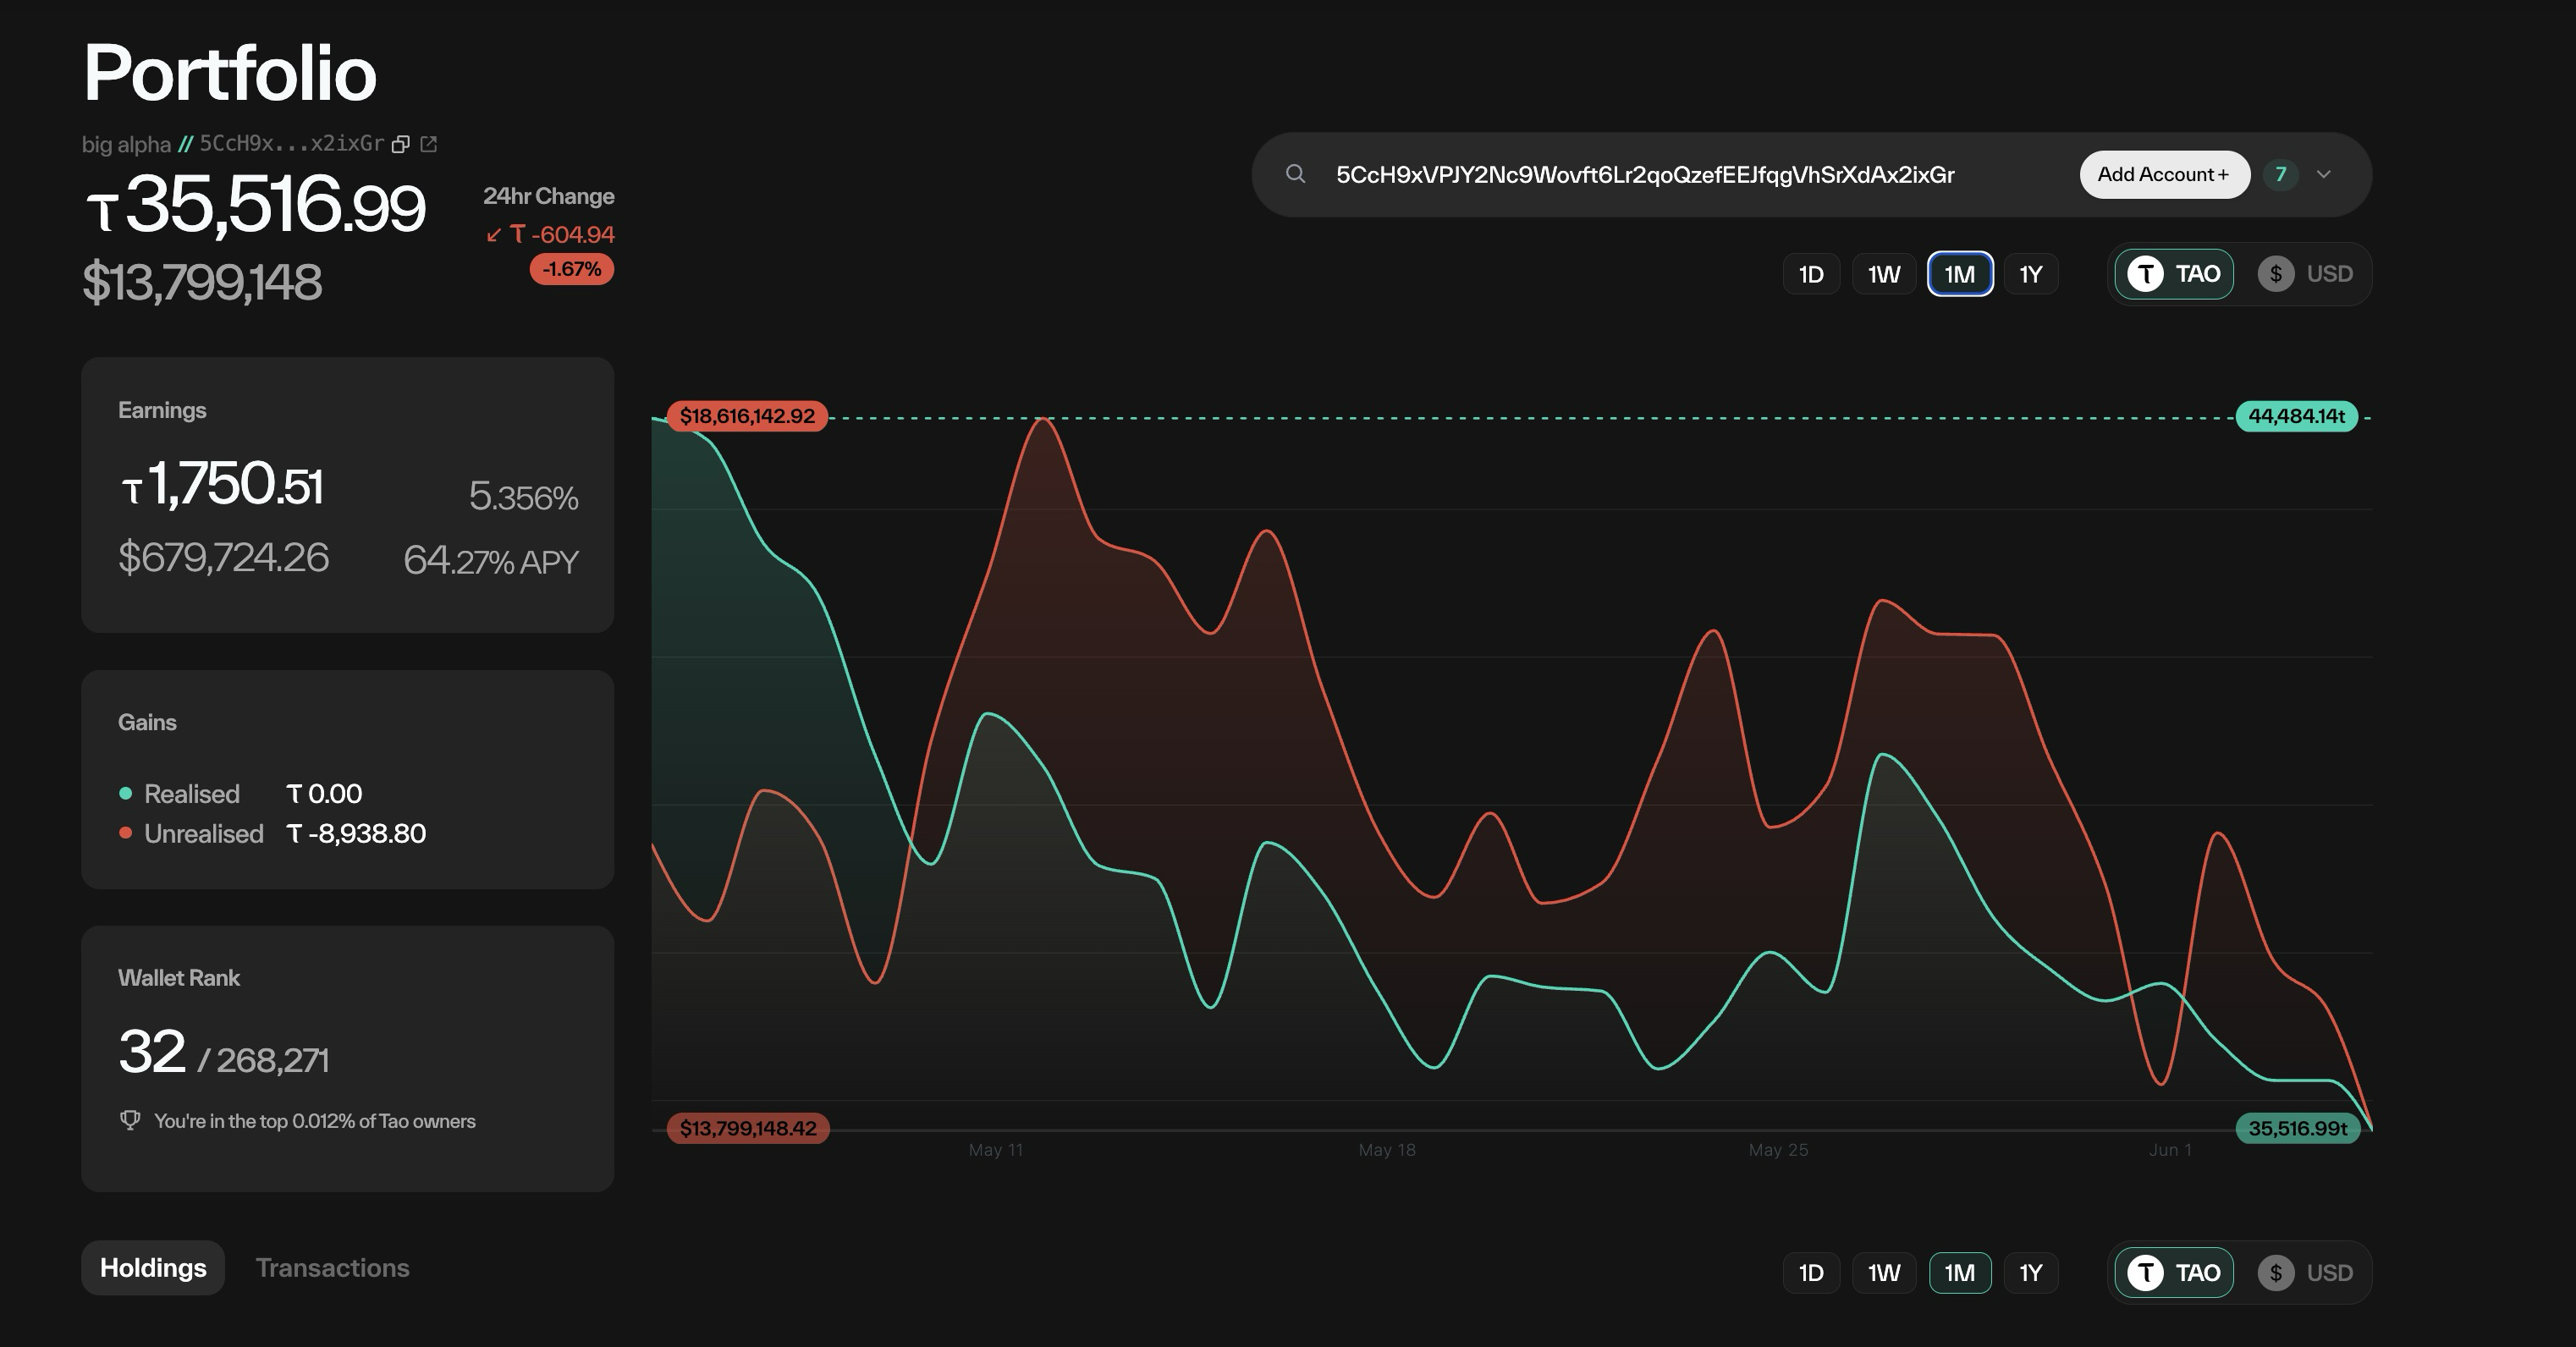
Task: Click the dollar icon in top currency toggle
Action: click(2275, 274)
